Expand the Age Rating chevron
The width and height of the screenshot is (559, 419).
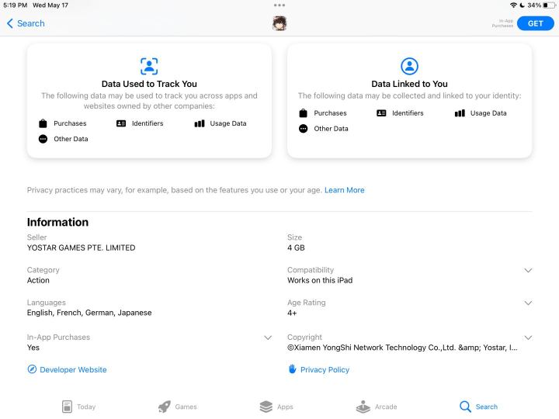click(x=528, y=303)
